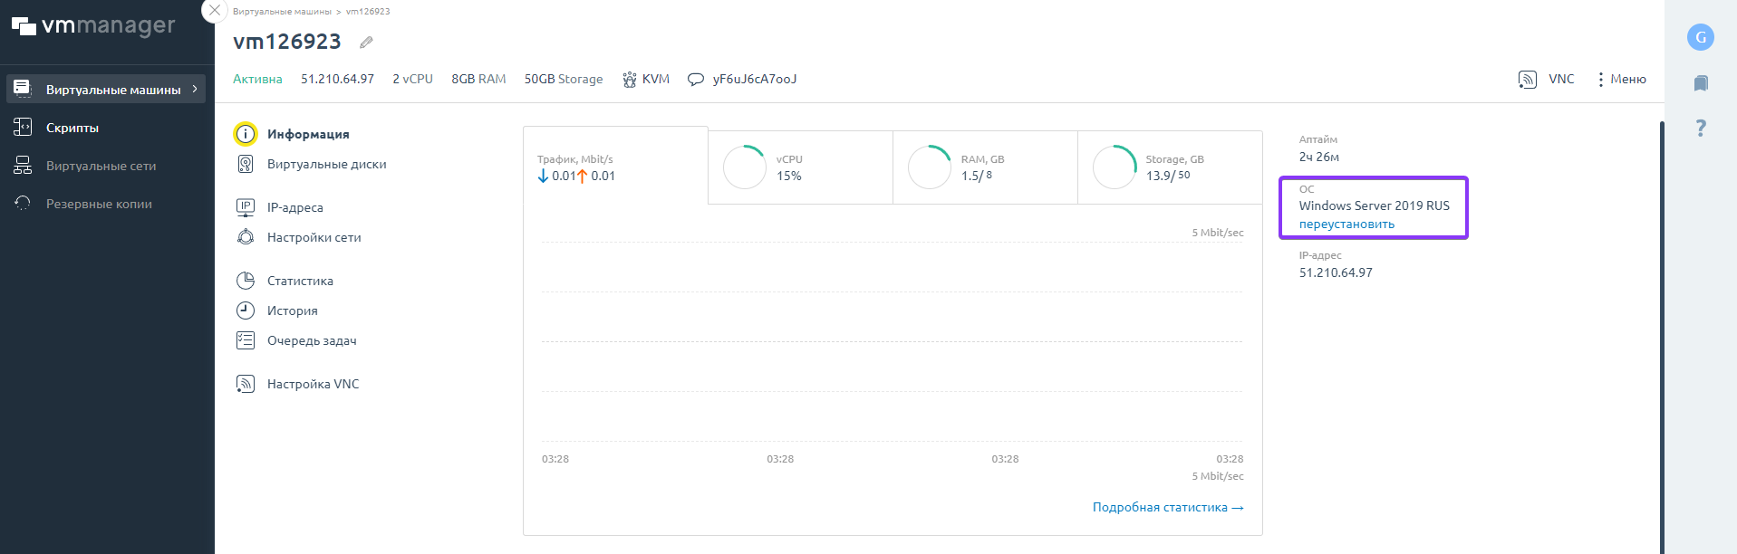Click the question mark help icon

pyautogui.click(x=1701, y=128)
